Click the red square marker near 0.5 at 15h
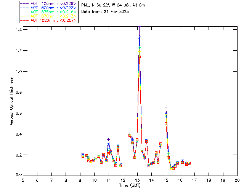 [x=166, y=124]
